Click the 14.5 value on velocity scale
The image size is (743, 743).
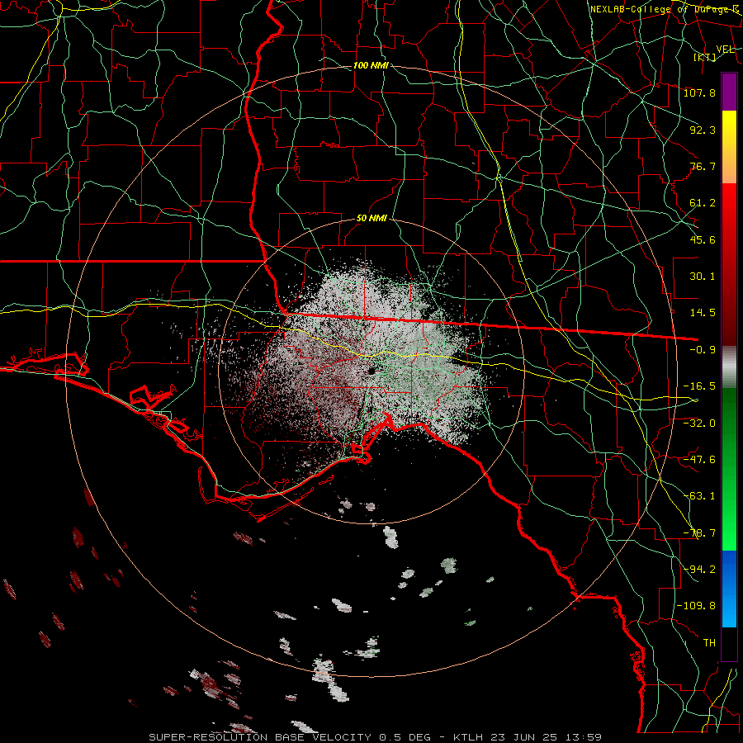pos(703,313)
